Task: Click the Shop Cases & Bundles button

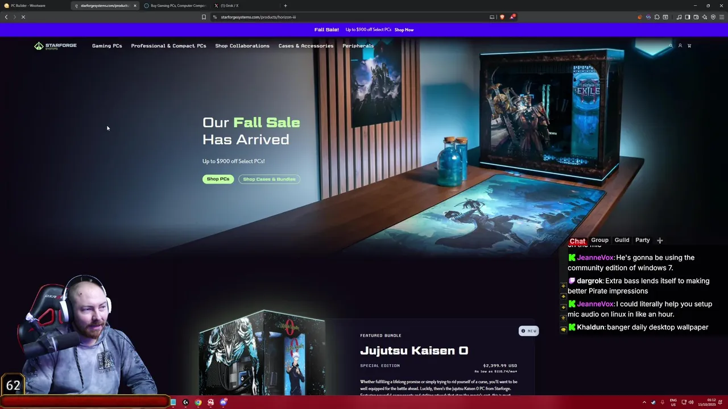Action: 269,179
